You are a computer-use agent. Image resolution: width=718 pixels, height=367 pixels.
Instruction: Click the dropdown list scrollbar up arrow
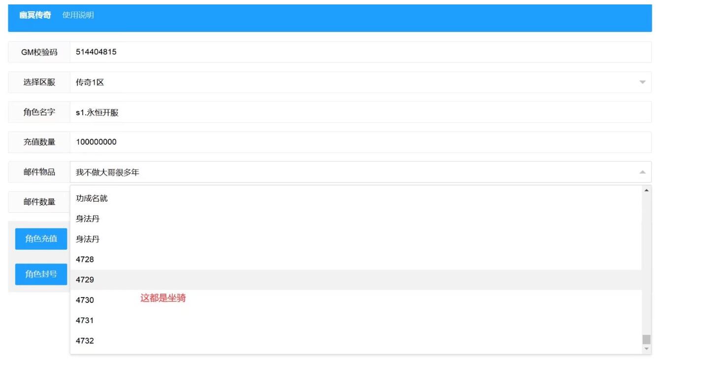(x=647, y=190)
